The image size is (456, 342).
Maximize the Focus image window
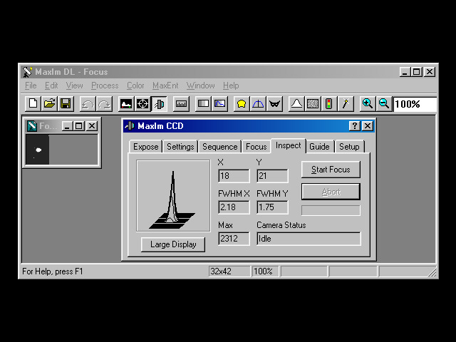pos(78,126)
